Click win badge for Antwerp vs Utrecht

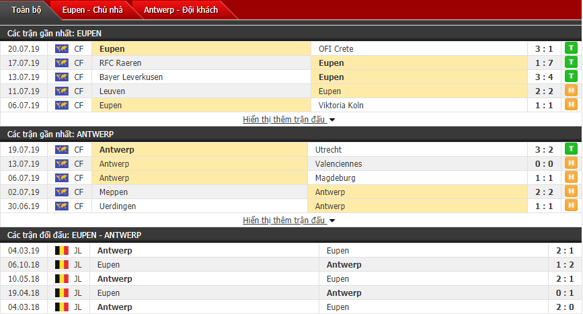[x=571, y=149]
